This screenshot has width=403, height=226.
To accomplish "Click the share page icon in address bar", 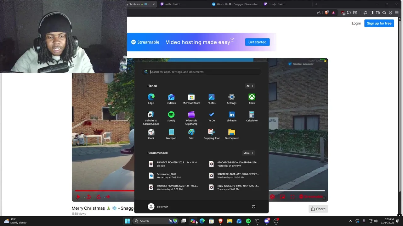I will pos(319,13).
